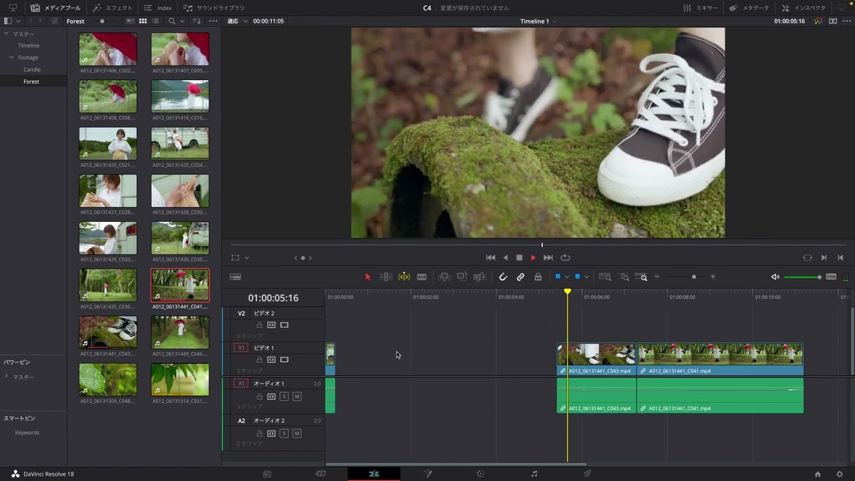Click the media pool search icon
The image size is (855, 481).
tap(172, 21)
